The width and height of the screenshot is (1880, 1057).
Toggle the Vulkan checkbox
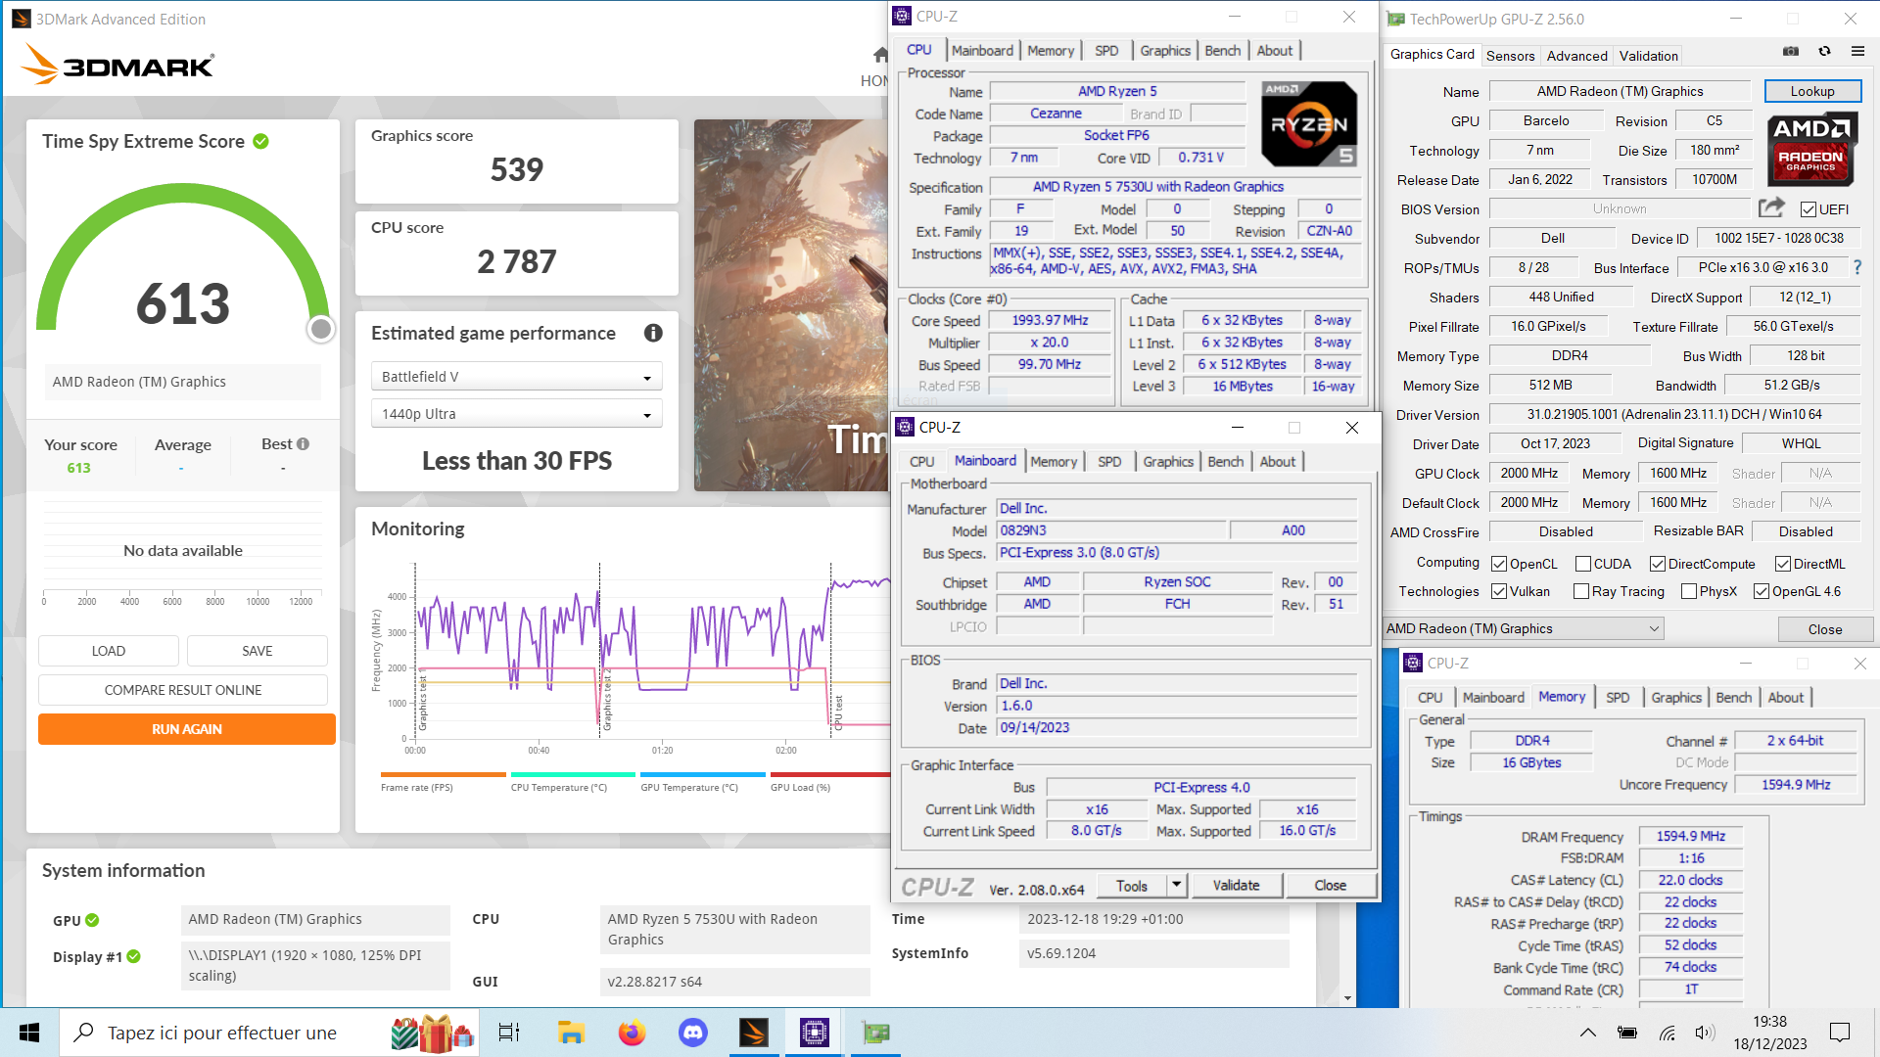(x=1499, y=591)
